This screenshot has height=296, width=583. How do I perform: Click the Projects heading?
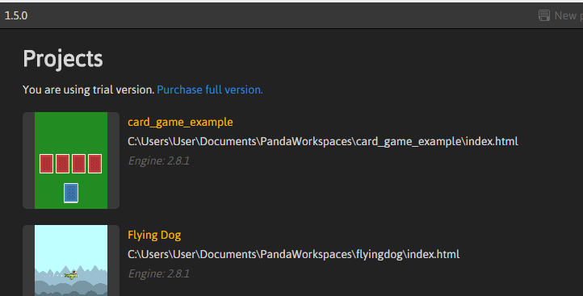tap(63, 59)
